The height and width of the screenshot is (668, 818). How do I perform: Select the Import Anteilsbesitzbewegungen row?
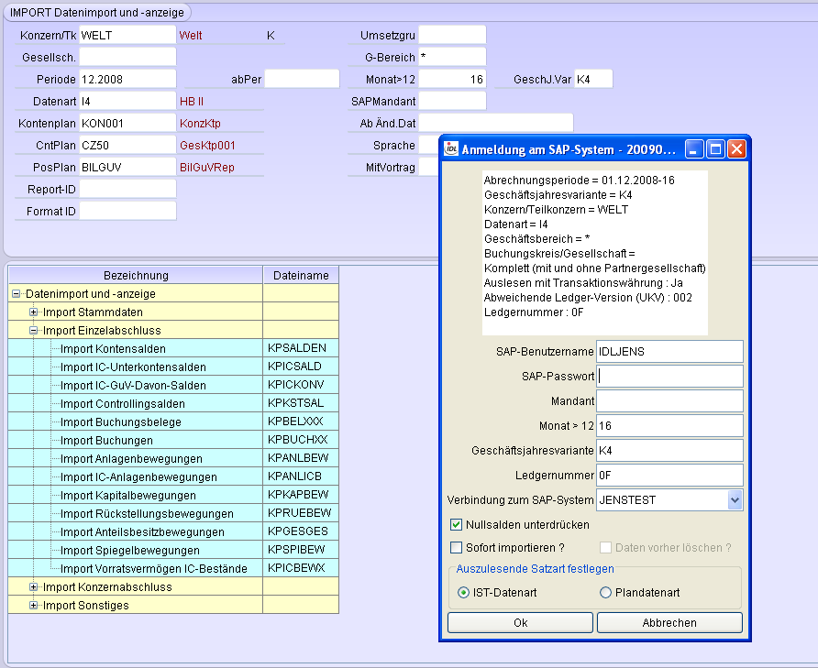(x=173, y=531)
